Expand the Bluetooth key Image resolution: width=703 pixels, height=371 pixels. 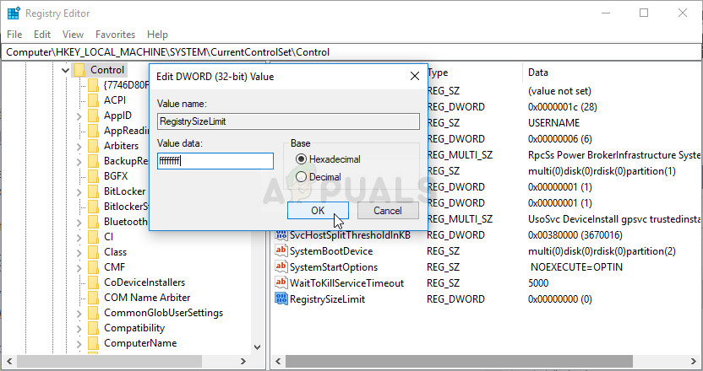79,223
